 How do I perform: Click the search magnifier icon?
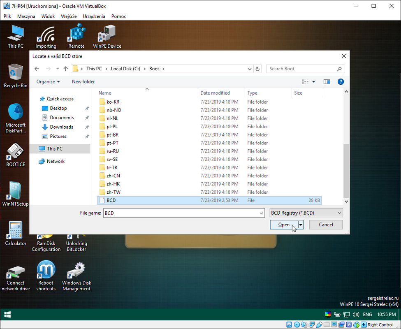(339, 69)
